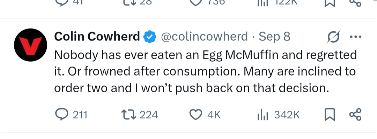Viewport: 377px width, 139px height.
Task: Repost the previous tweet with 28 reposts
Action: (137, 2)
